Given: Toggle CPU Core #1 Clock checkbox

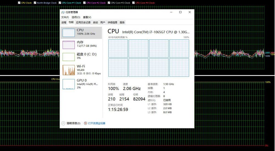Looking at the screenshot, I should (x=60, y=3).
